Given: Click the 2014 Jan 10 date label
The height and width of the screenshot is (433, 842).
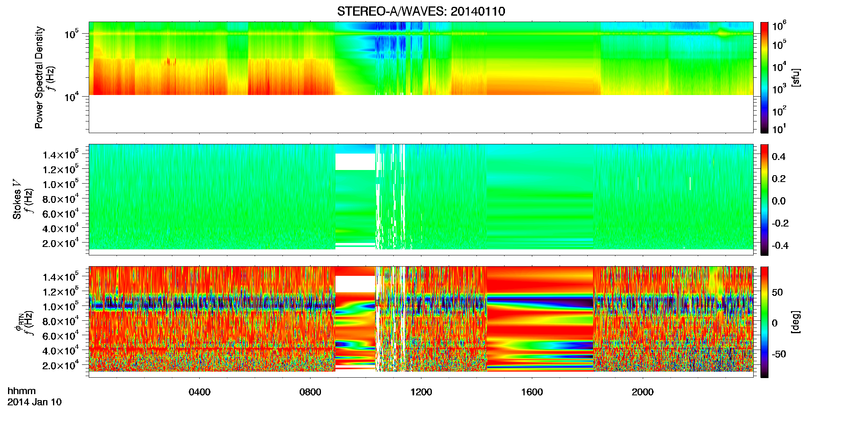Looking at the screenshot, I should 35,402.
